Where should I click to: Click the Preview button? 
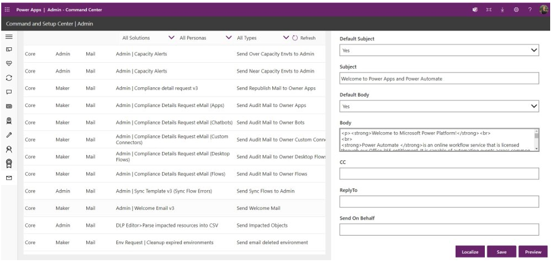click(x=532, y=252)
